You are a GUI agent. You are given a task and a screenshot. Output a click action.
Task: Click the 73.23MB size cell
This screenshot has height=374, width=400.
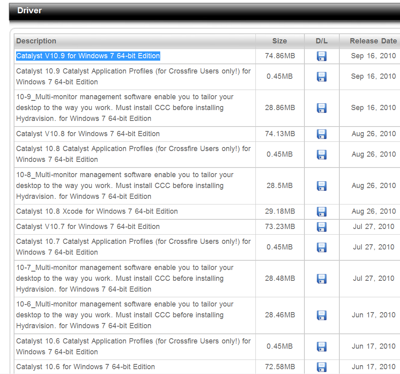coord(280,227)
